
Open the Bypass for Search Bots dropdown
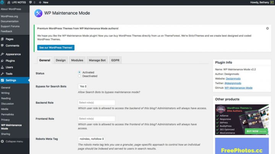tap(83, 86)
